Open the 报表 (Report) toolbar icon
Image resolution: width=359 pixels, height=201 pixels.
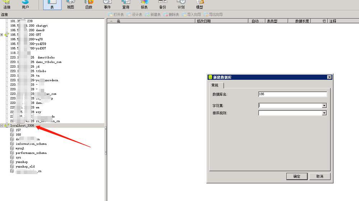144,4
